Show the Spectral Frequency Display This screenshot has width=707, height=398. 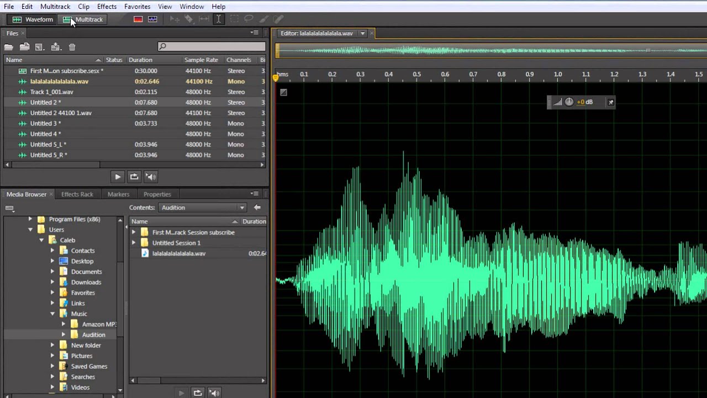pyautogui.click(x=138, y=19)
